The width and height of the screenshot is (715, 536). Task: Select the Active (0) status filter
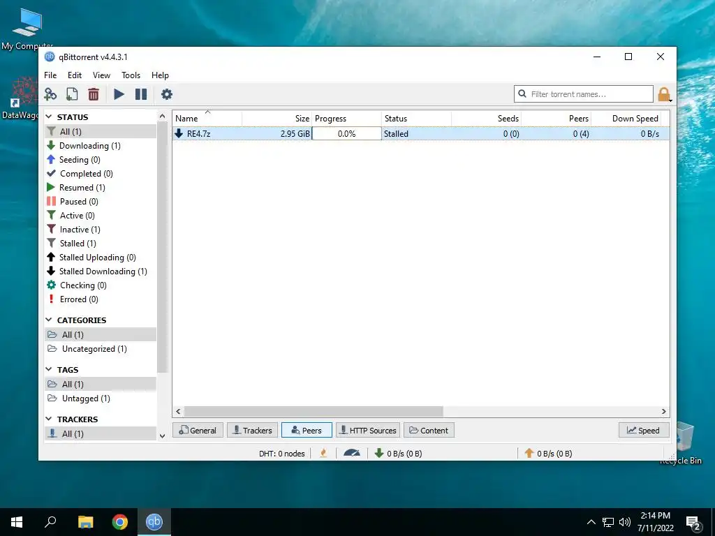pyautogui.click(x=77, y=216)
